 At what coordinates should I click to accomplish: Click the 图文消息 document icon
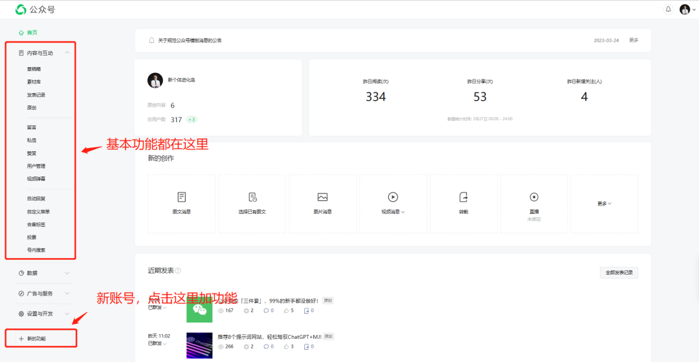(181, 197)
